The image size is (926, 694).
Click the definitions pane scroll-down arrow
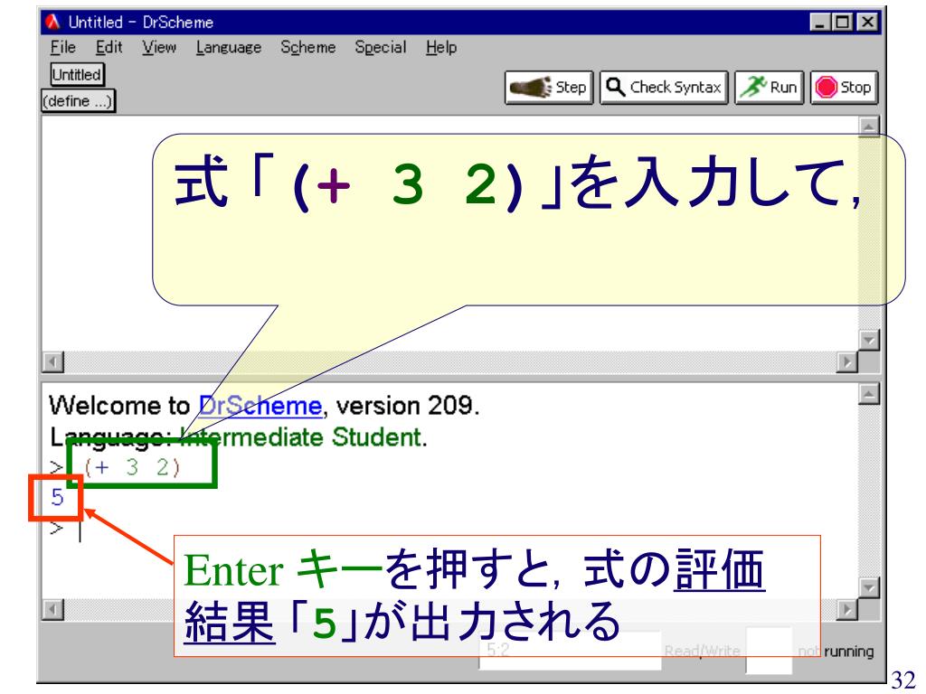[x=869, y=341]
